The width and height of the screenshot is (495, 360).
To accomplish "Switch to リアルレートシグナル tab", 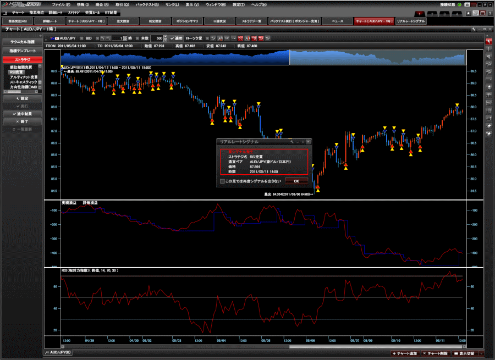I will pos(411,21).
